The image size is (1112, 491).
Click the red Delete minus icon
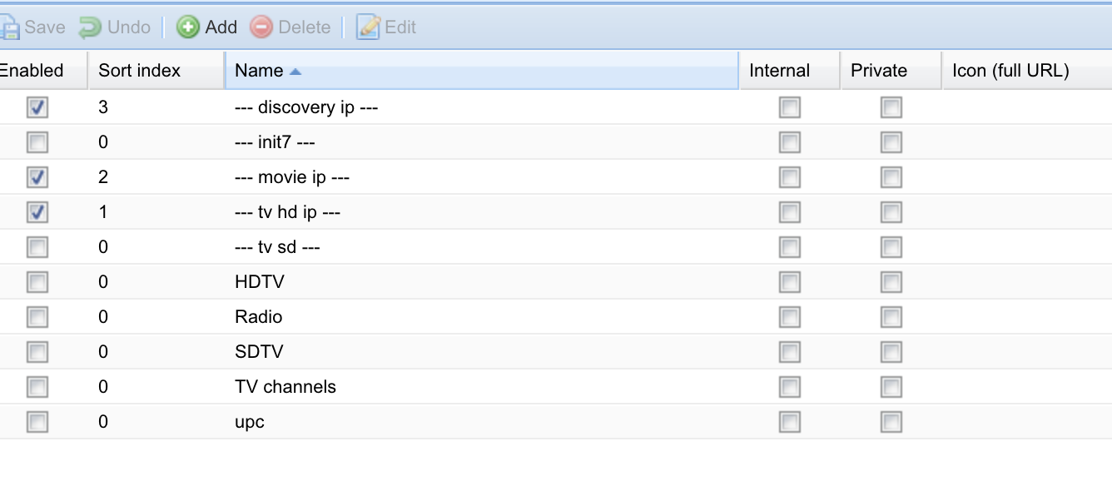[261, 27]
